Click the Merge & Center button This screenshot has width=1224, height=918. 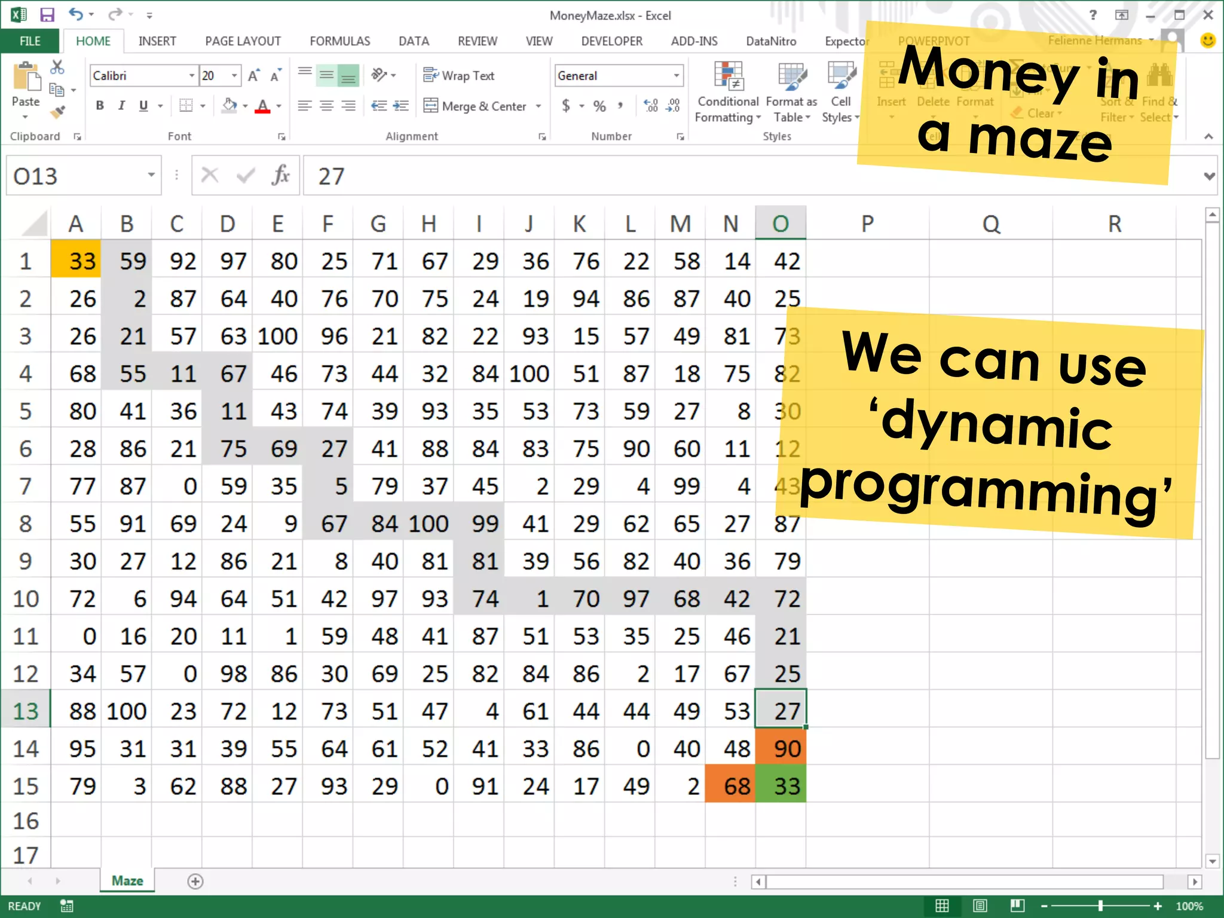tap(476, 106)
